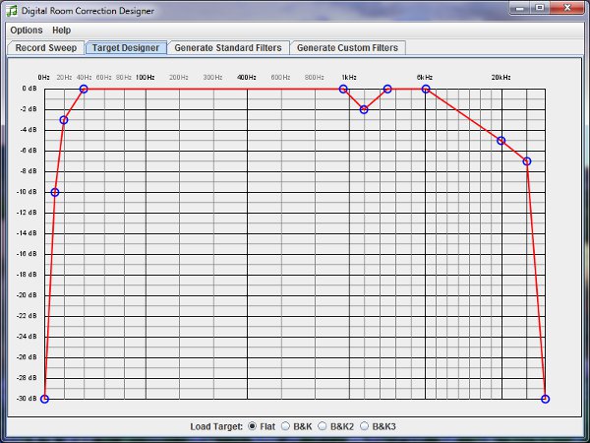Click the curve point at -10 dB

coord(55,192)
